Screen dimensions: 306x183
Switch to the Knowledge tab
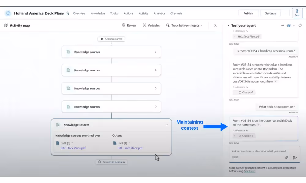[98, 13]
